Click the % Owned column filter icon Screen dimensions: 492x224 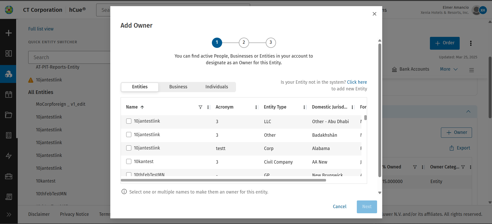pos(415,167)
